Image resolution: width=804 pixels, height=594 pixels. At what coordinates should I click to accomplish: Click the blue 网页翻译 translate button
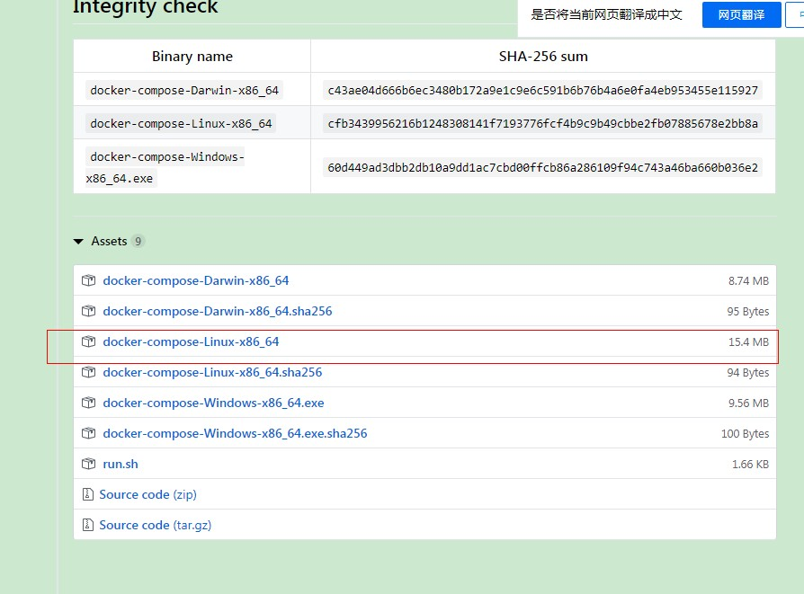[x=741, y=15]
